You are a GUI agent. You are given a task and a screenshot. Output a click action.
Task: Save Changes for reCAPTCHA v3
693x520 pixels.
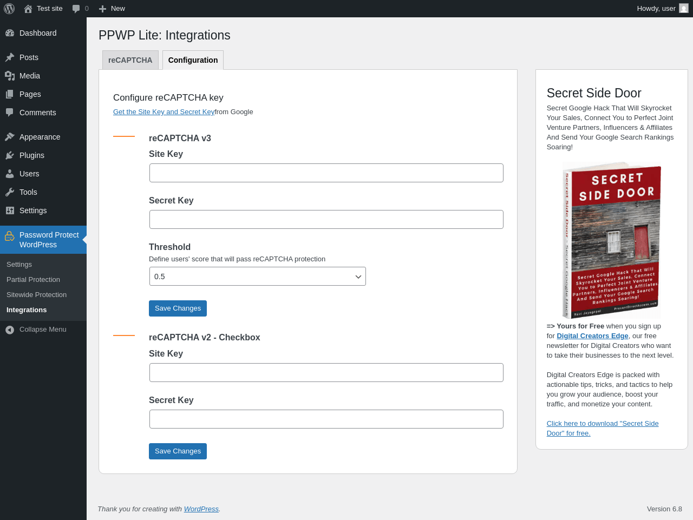click(178, 308)
